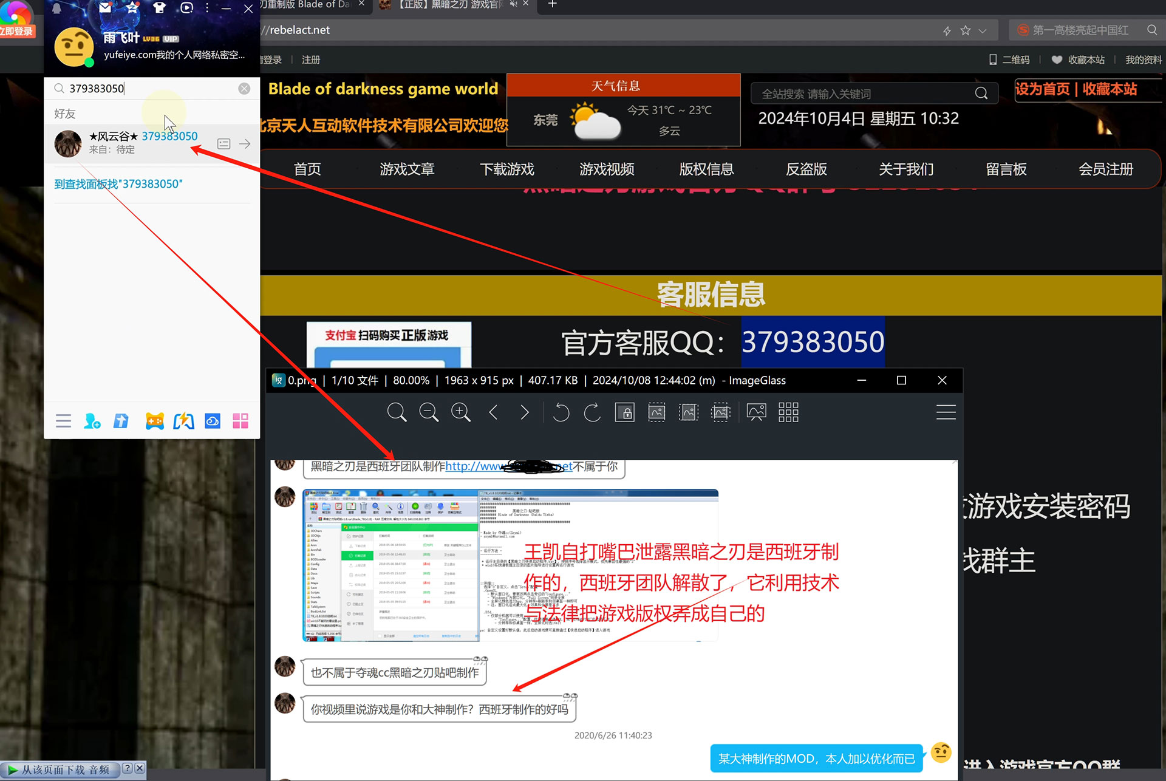Rotate image clockwise in ImageGlass

[592, 412]
